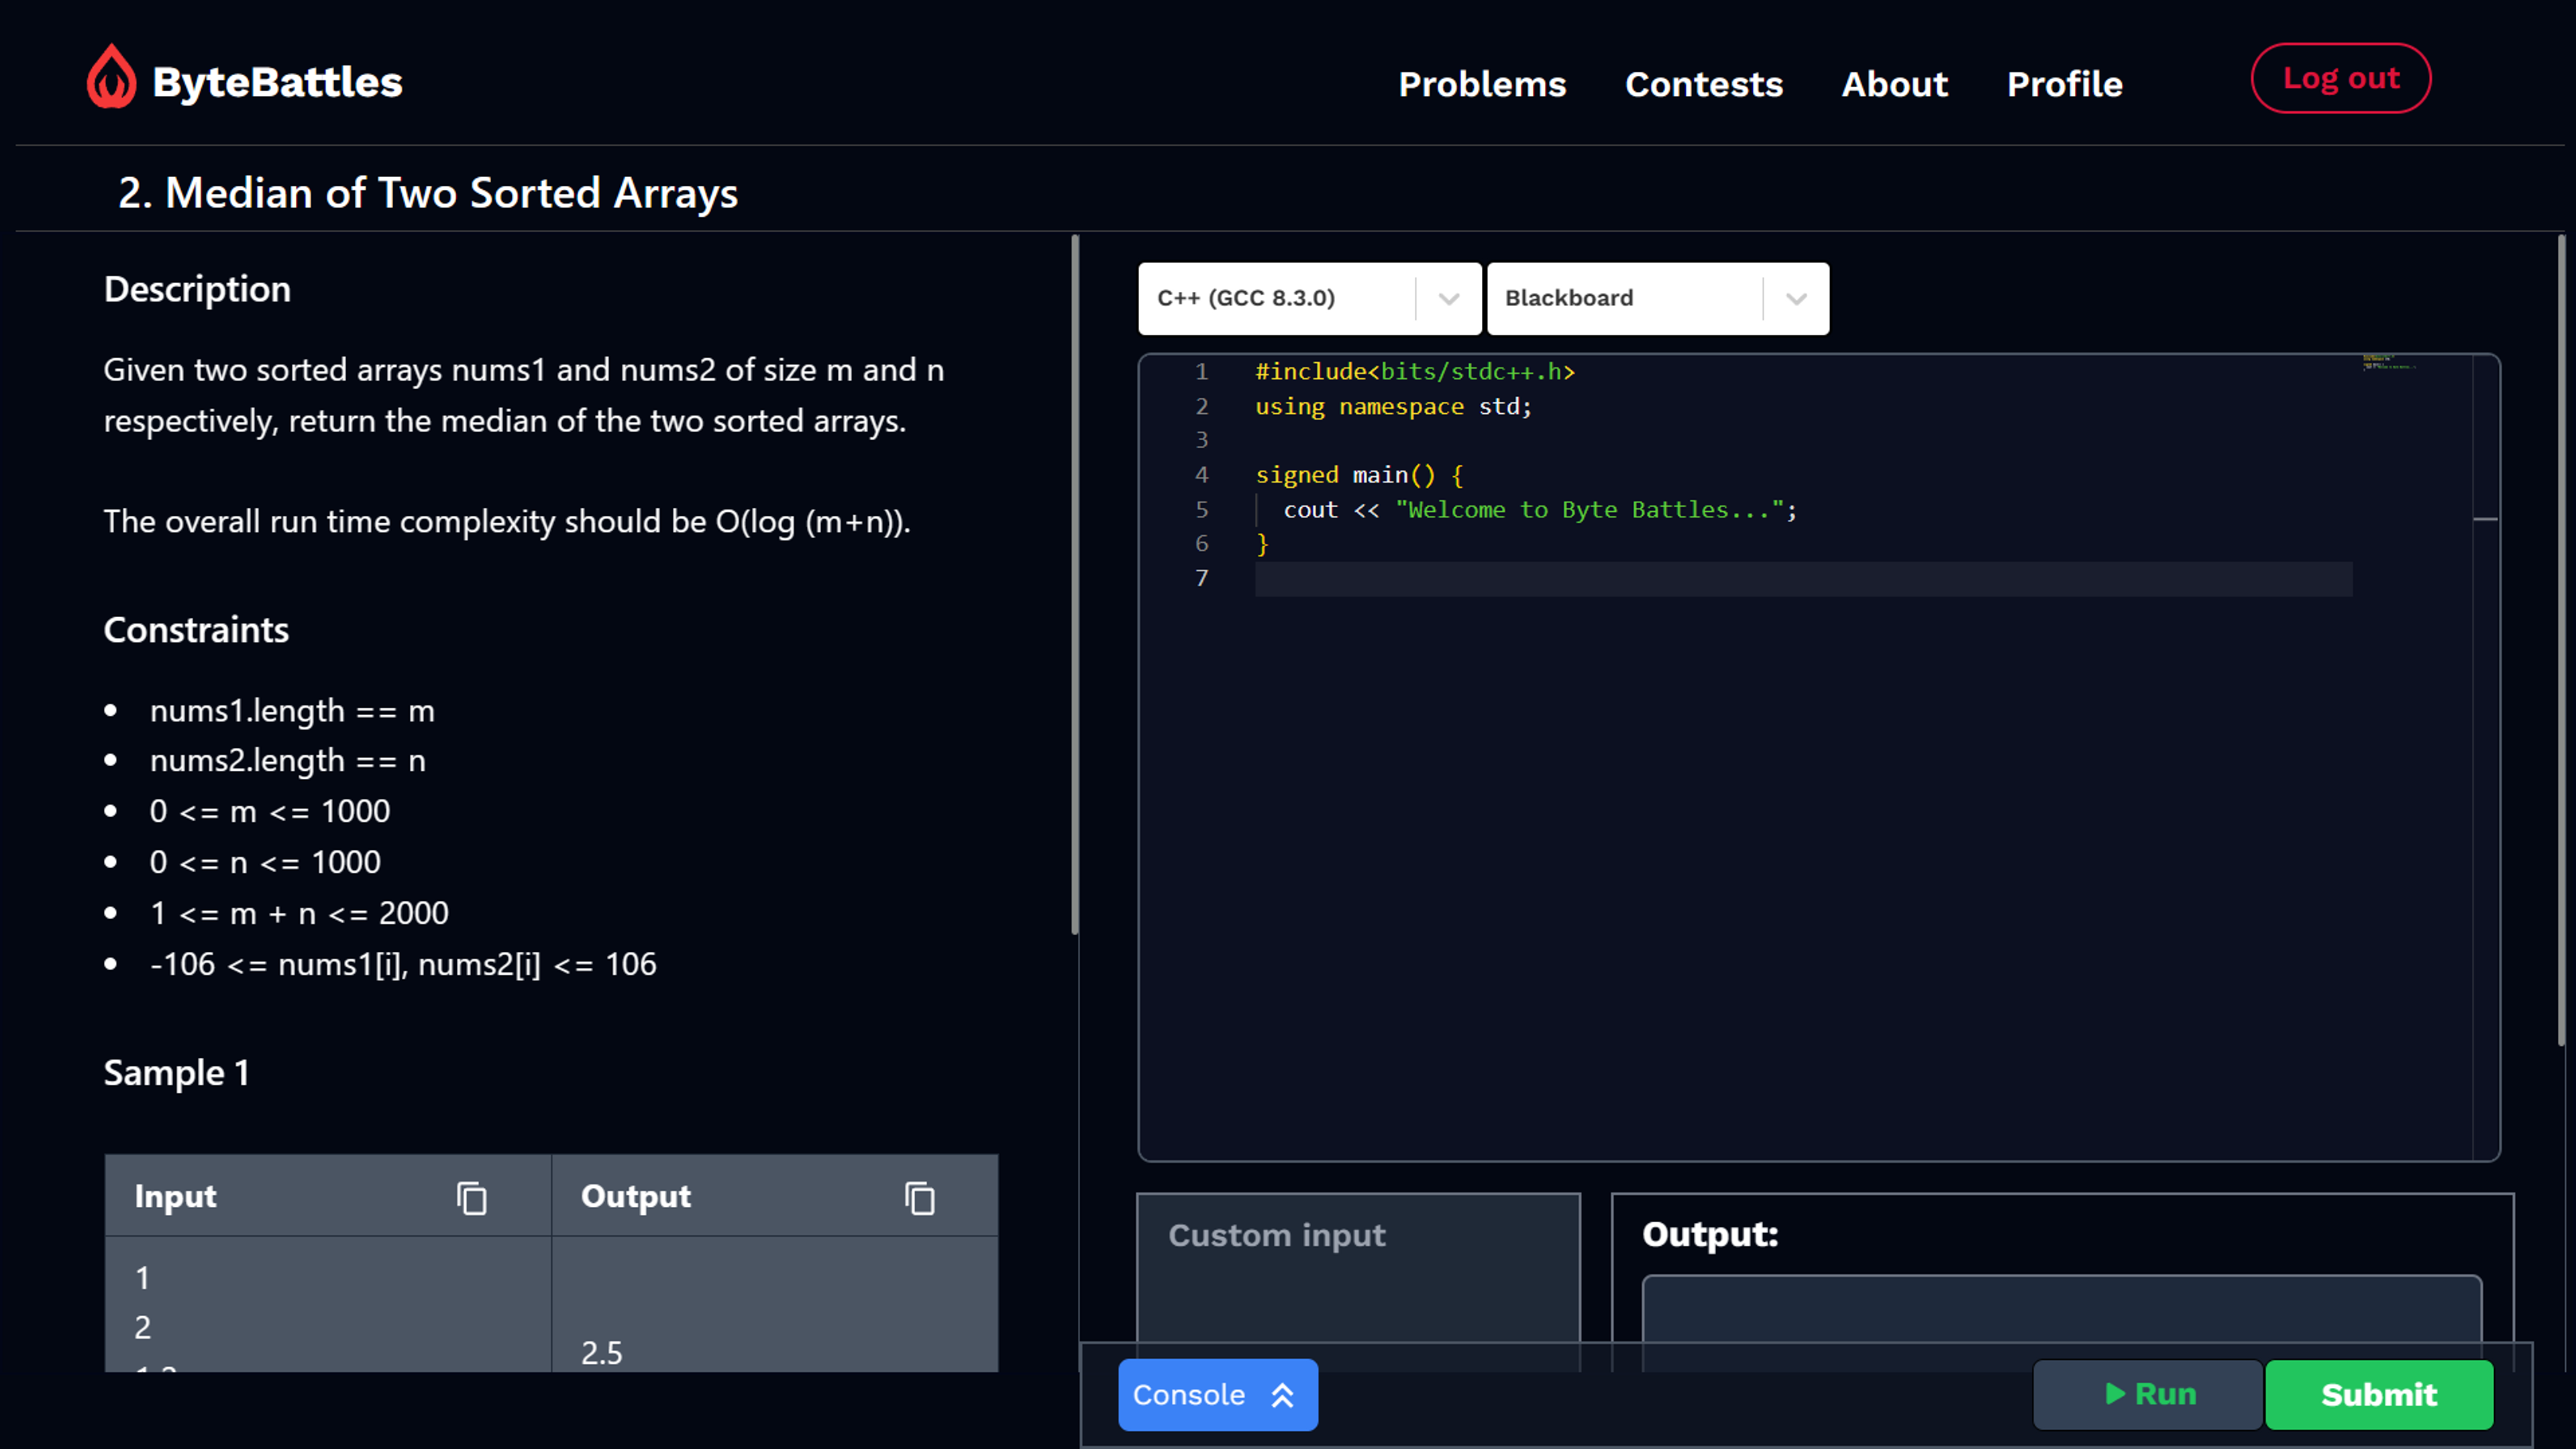This screenshot has width=2576, height=1449.
Task: Click the run time complexity O(log (m+n)) sentence
Action: coord(507,521)
